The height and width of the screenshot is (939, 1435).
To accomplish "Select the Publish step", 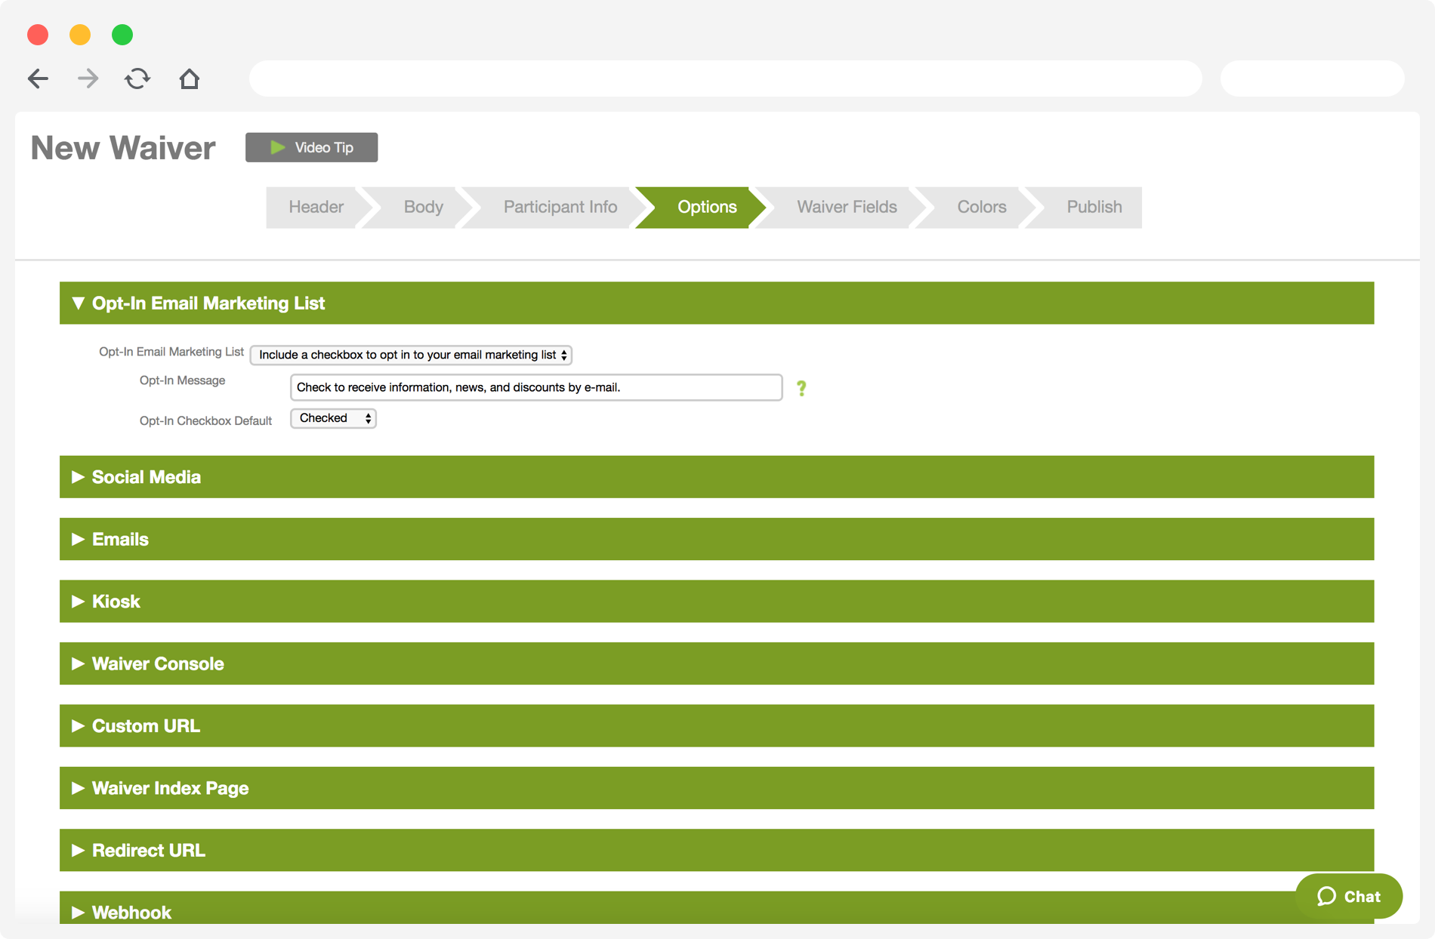I will [1093, 207].
